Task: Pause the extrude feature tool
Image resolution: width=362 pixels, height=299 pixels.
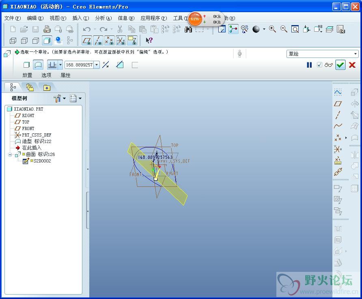Action: 309,65
